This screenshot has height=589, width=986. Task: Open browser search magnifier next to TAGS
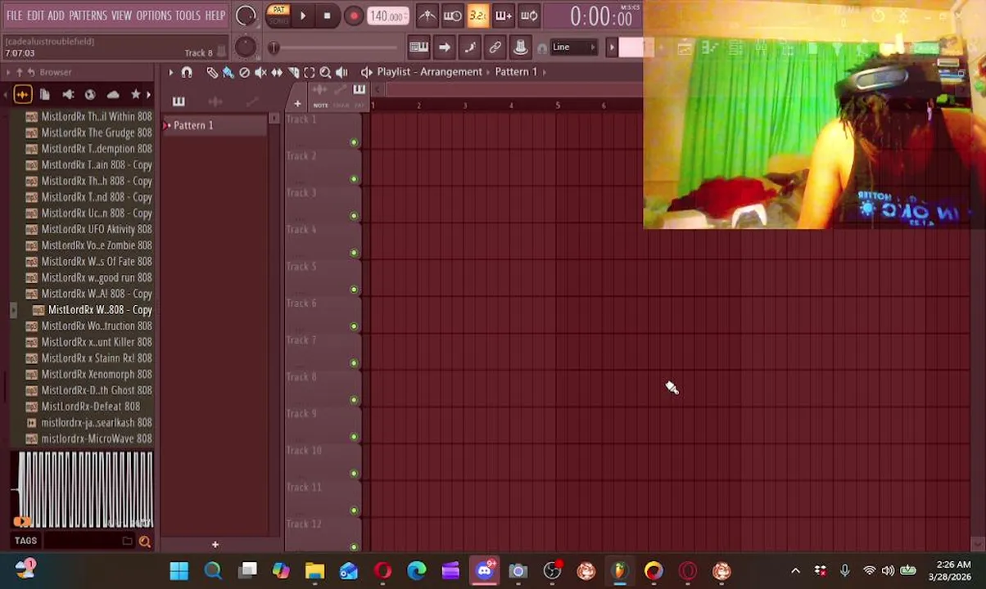(144, 541)
